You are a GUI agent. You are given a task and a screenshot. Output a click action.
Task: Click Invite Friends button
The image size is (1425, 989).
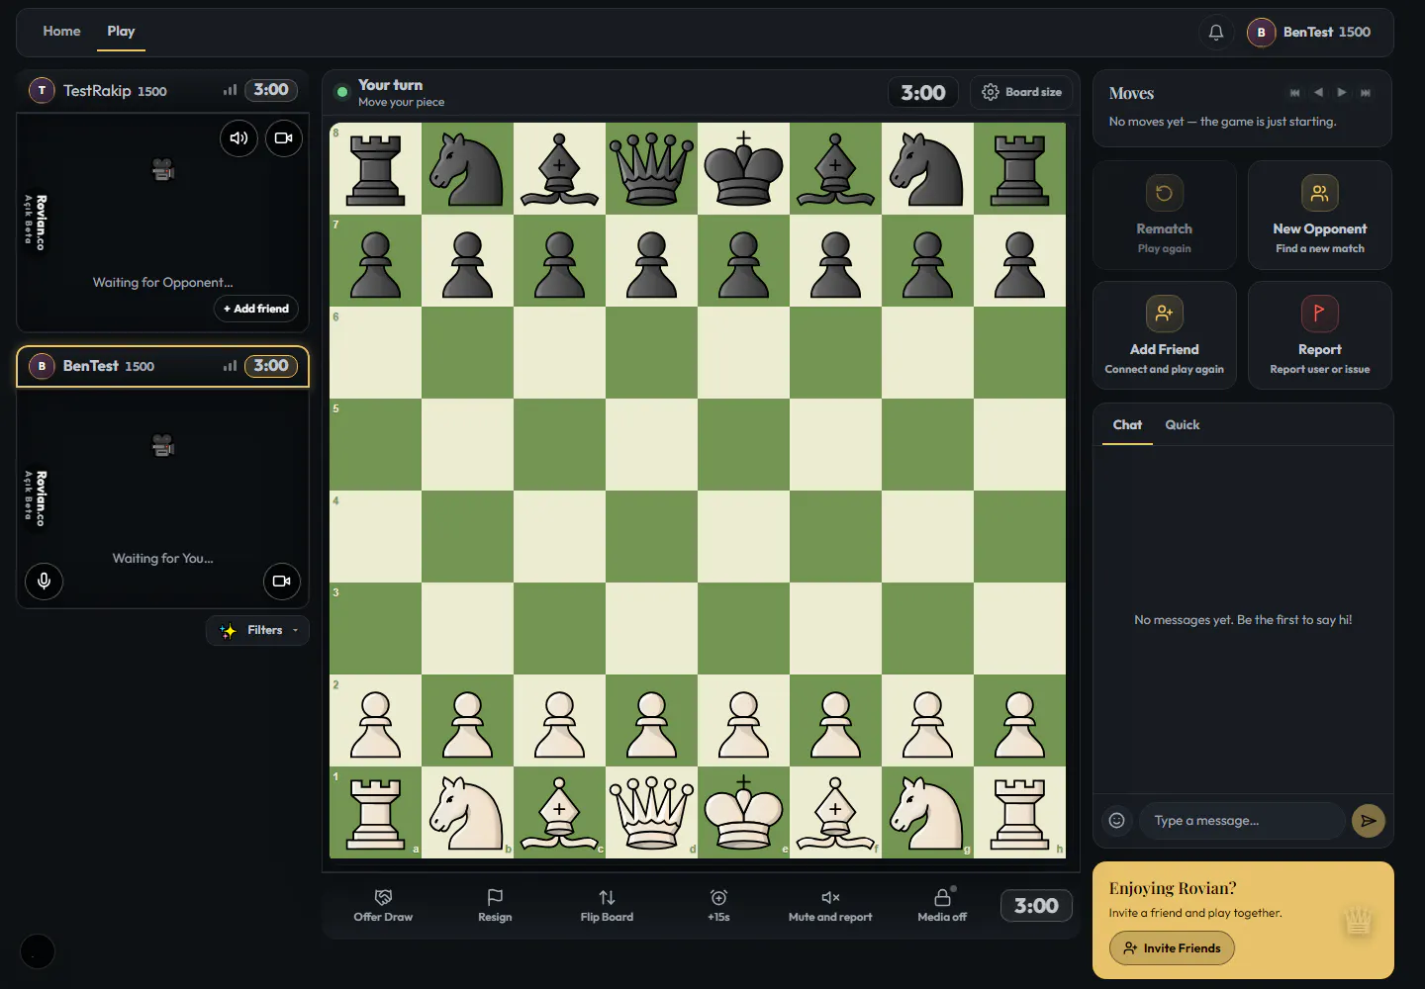1172,948
